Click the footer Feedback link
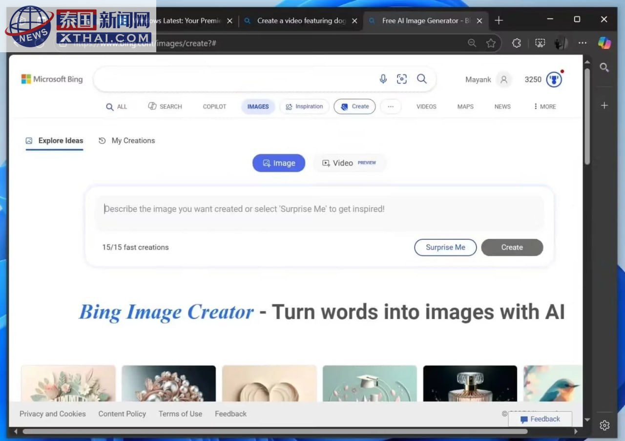Image resolution: width=625 pixels, height=441 pixels. [x=230, y=414]
